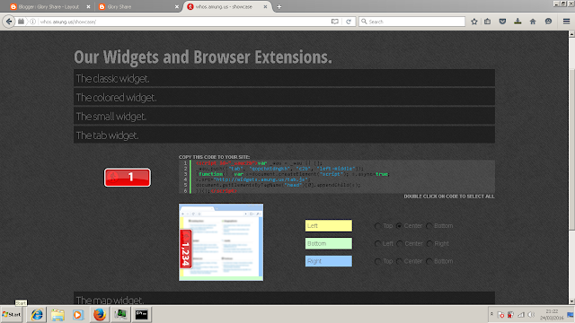Open the command prompt taskbar icon
575x323 pixels.
click(142, 315)
